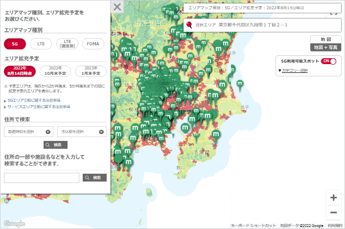Zoom out with the minus button

pyautogui.click(x=333, y=212)
